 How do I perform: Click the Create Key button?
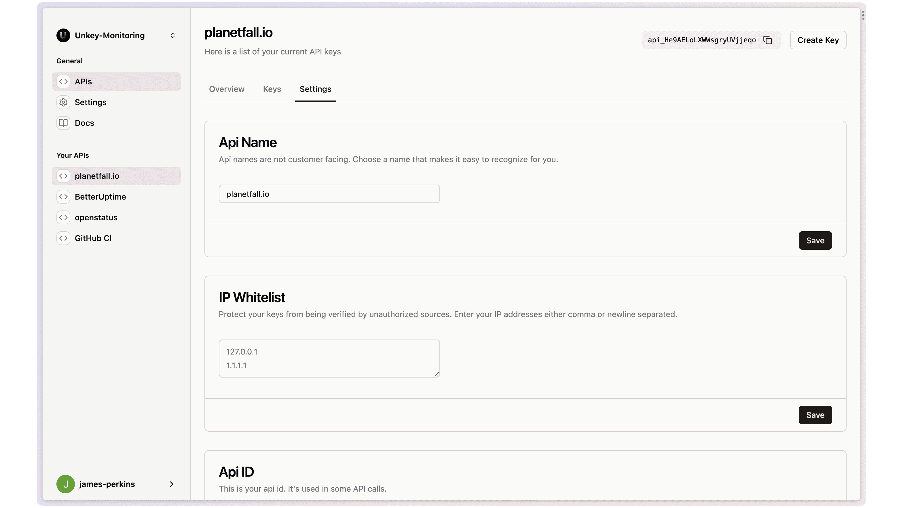818,40
